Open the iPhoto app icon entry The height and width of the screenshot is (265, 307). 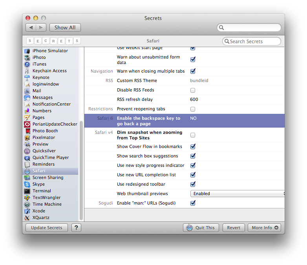pos(27,58)
